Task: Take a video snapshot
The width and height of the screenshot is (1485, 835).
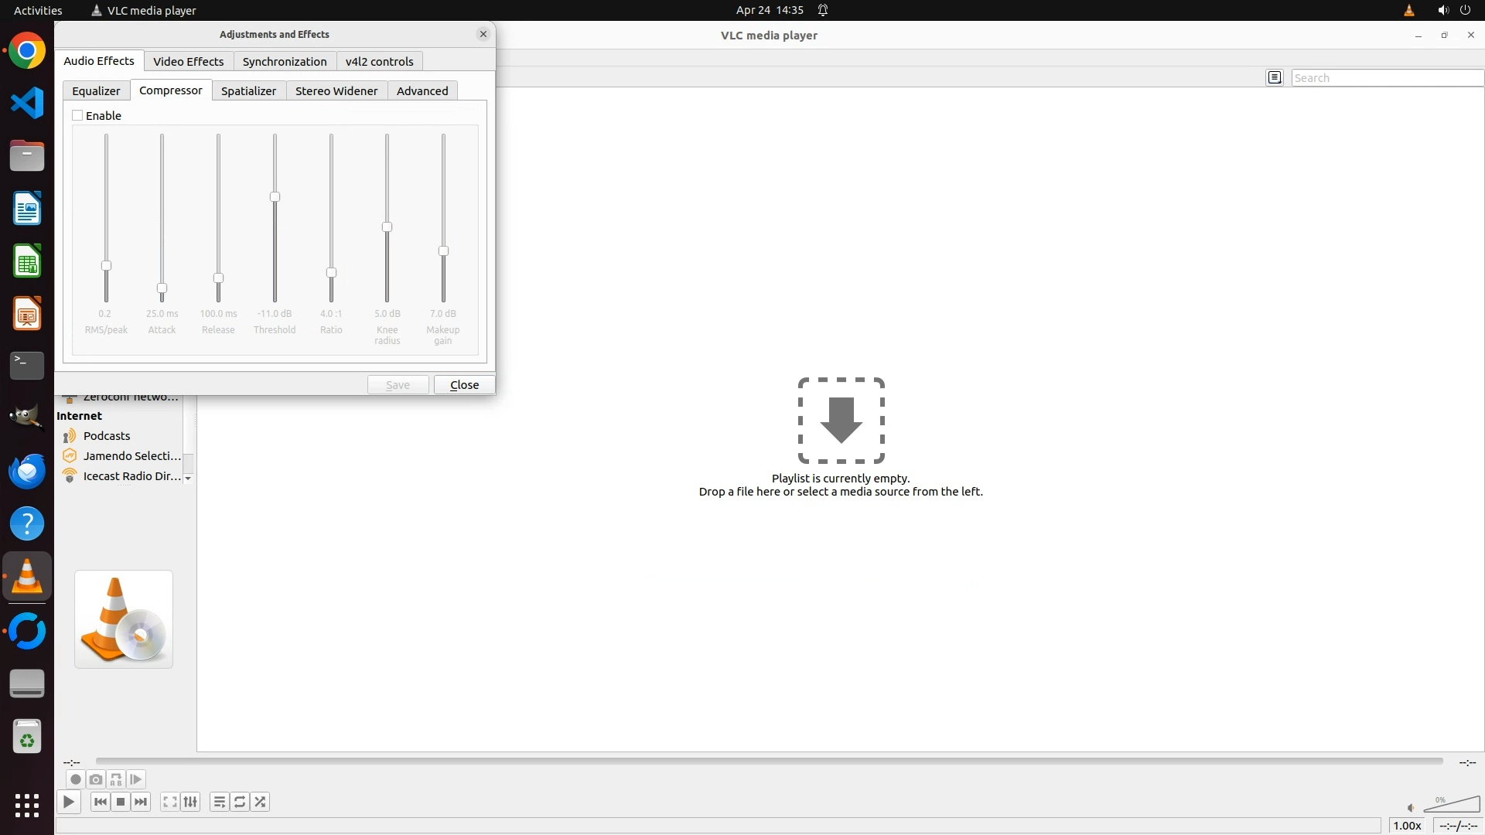Action: pyautogui.click(x=95, y=779)
